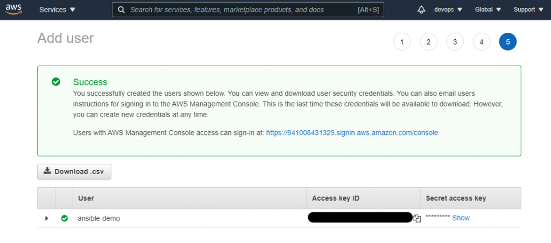Click the AWS logo home icon
This screenshot has height=243, width=551.
pyautogui.click(x=13, y=10)
